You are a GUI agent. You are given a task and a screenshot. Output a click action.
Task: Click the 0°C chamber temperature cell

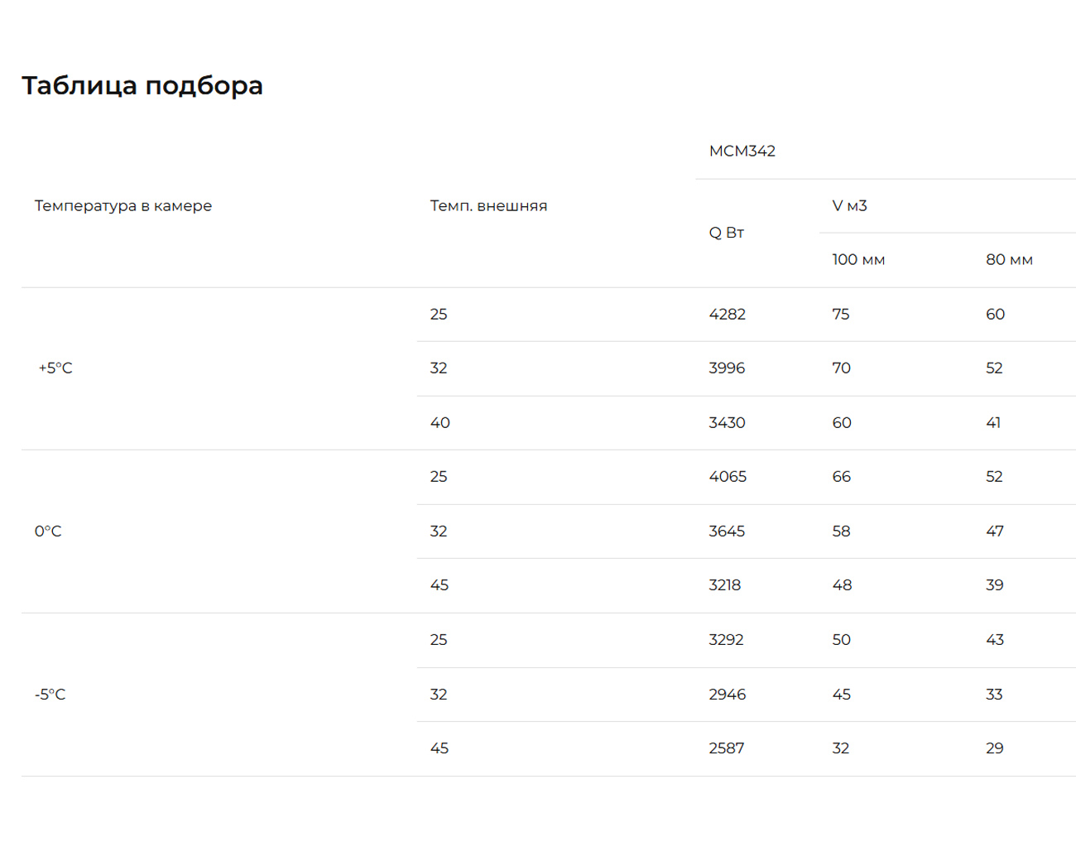[48, 532]
